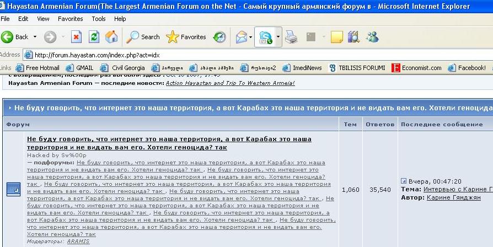The image size is (493, 247).
Task: Open the Edit menu
Action: coord(23,19)
